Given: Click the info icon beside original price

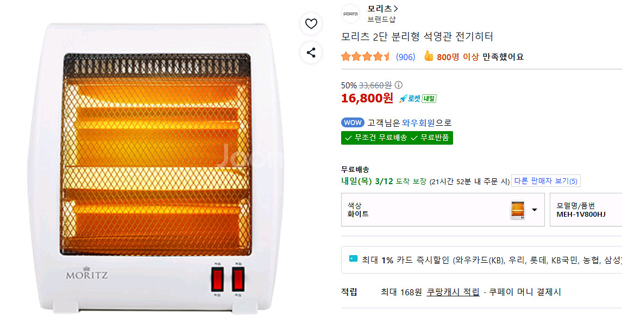Looking at the screenshot, I should click(399, 85).
